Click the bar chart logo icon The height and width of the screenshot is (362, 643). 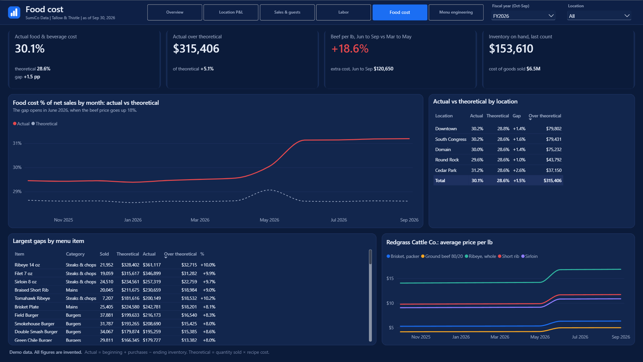14,13
